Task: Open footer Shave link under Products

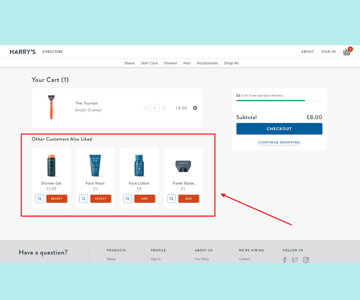Action: (111, 259)
